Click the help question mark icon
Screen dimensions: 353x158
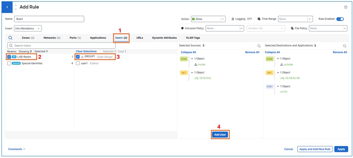click(346, 7)
